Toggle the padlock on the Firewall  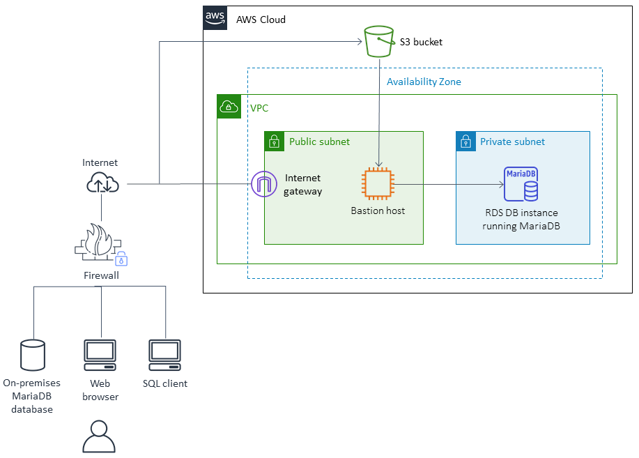pos(121,258)
